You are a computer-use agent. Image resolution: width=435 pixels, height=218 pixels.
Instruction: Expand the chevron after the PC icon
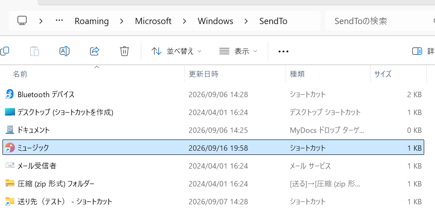tap(41, 21)
